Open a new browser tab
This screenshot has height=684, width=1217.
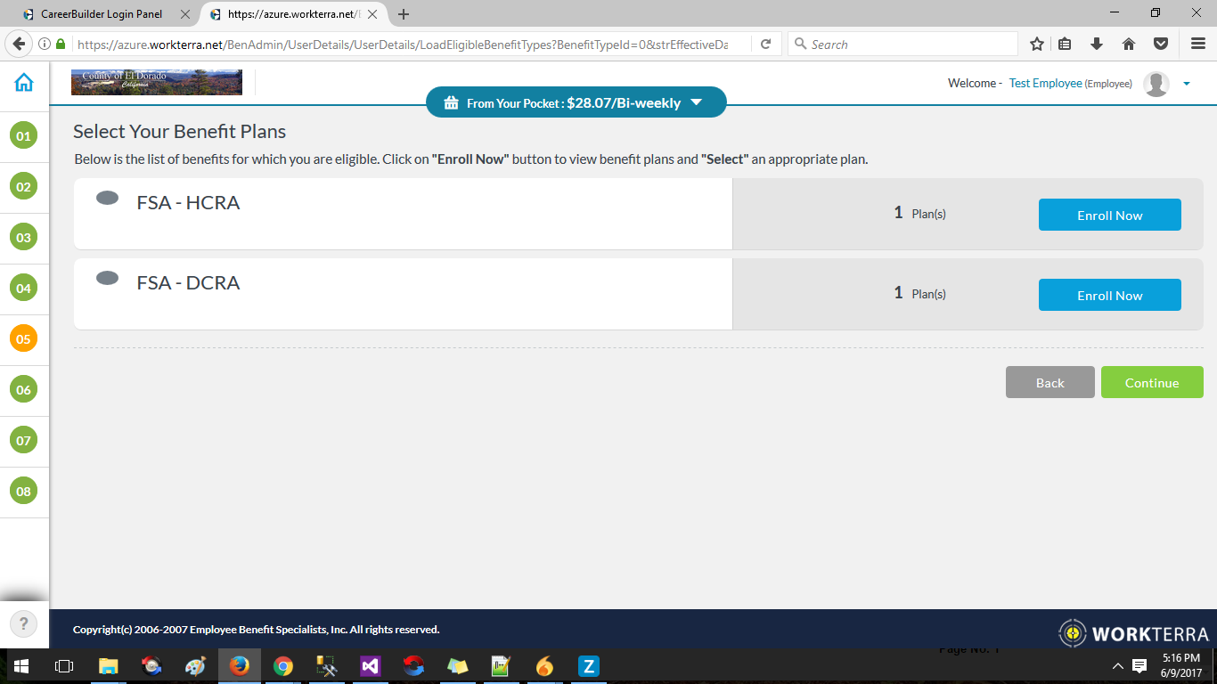pos(404,14)
